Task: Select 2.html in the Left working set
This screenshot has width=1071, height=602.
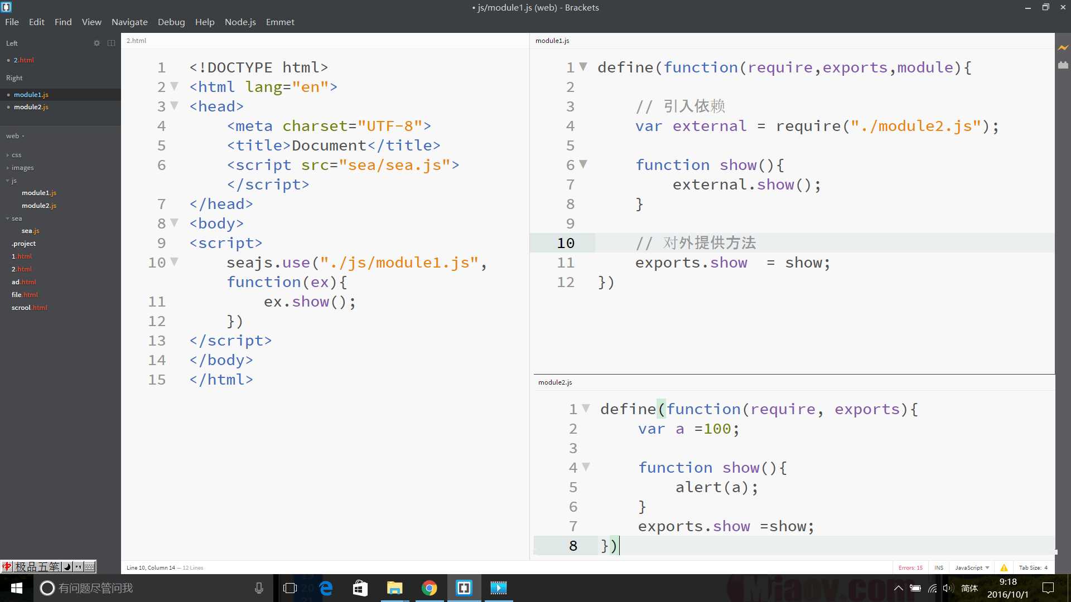Action: pyautogui.click(x=60, y=60)
